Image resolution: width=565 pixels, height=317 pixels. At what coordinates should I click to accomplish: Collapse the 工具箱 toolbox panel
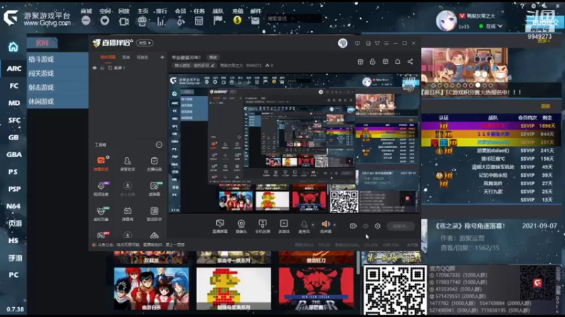point(159,145)
